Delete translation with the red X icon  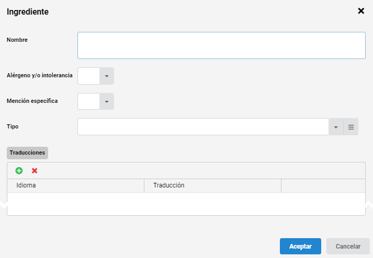pos(35,171)
